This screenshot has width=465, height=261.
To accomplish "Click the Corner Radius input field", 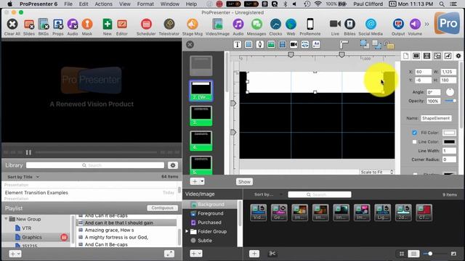I will click(x=449, y=159).
